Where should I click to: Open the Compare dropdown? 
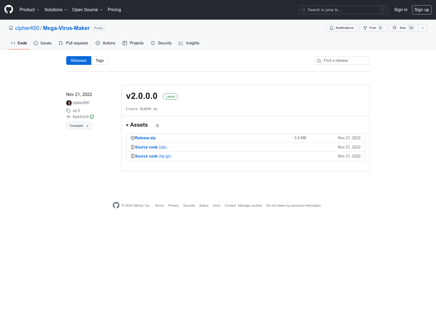tap(79, 126)
